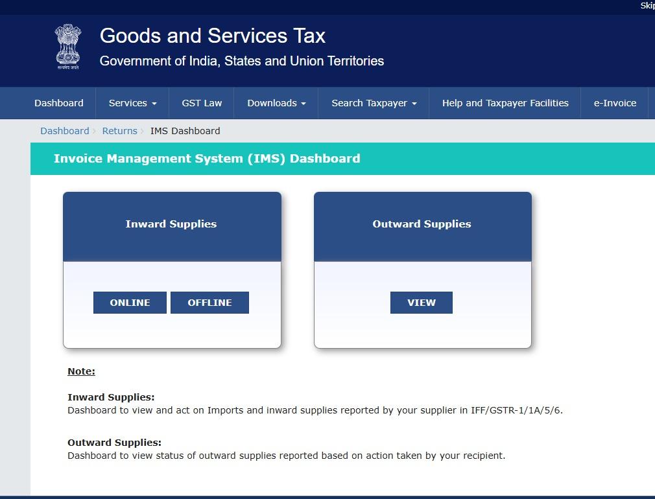Image resolution: width=655 pixels, height=499 pixels.
Task: Open the Dashboard menu item in navbar
Action: click(59, 103)
